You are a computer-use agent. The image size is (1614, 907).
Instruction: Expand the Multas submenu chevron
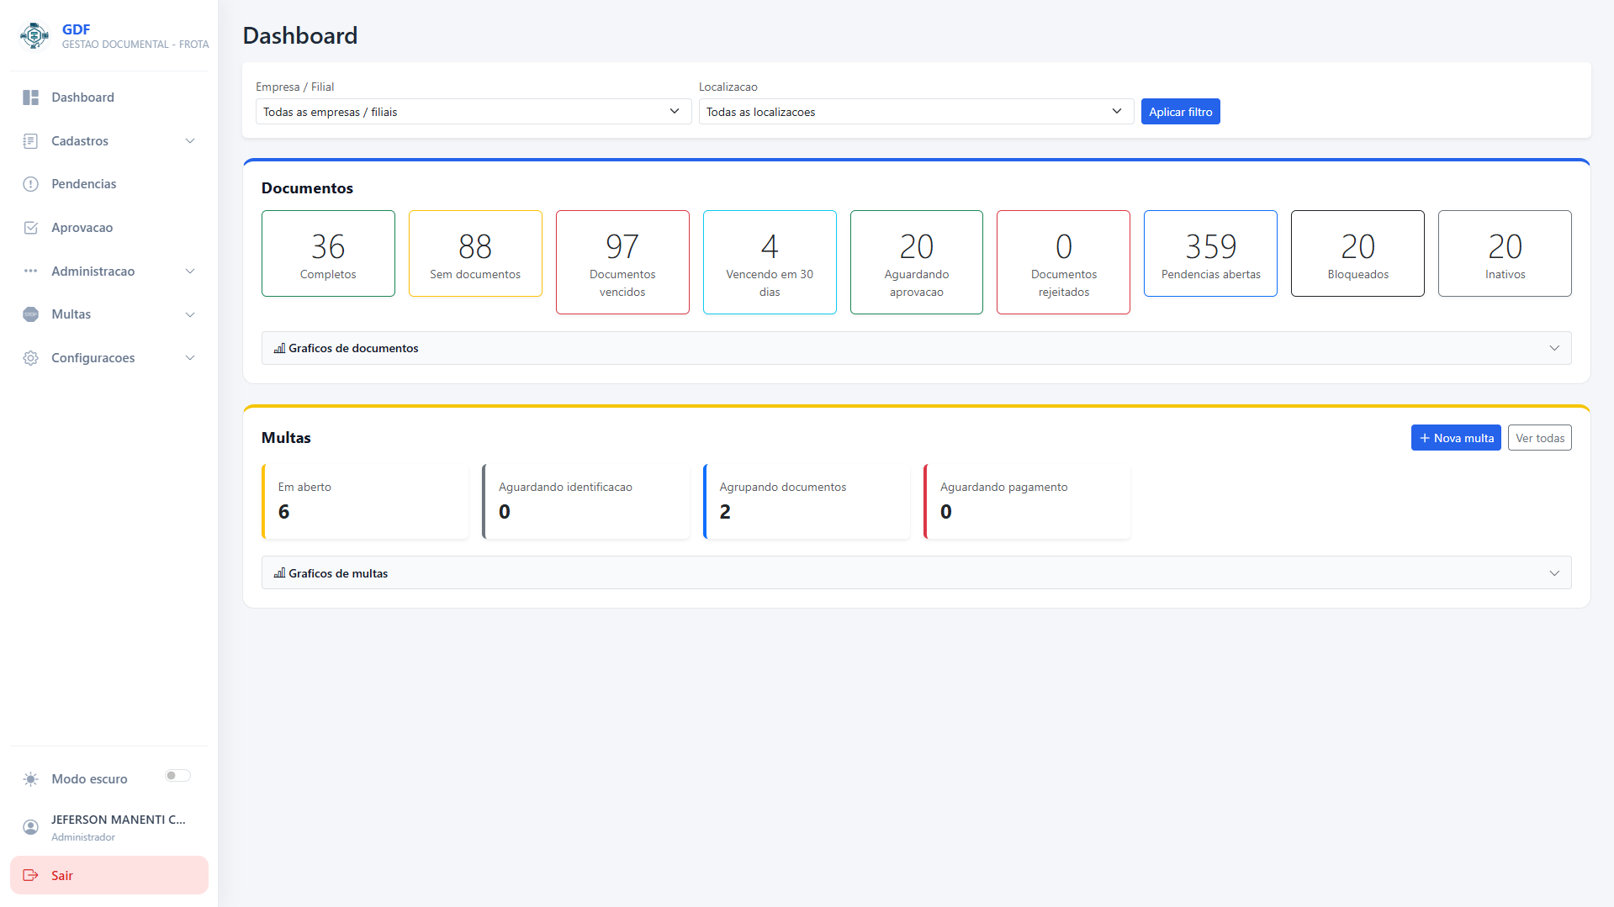(190, 314)
